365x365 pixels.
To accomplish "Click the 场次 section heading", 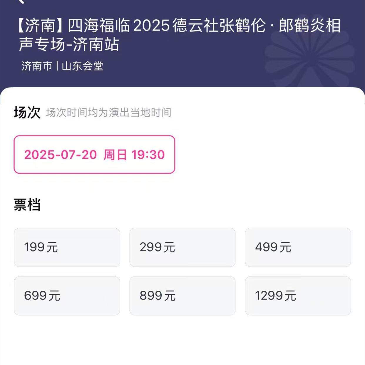I will (x=27, y=112).
